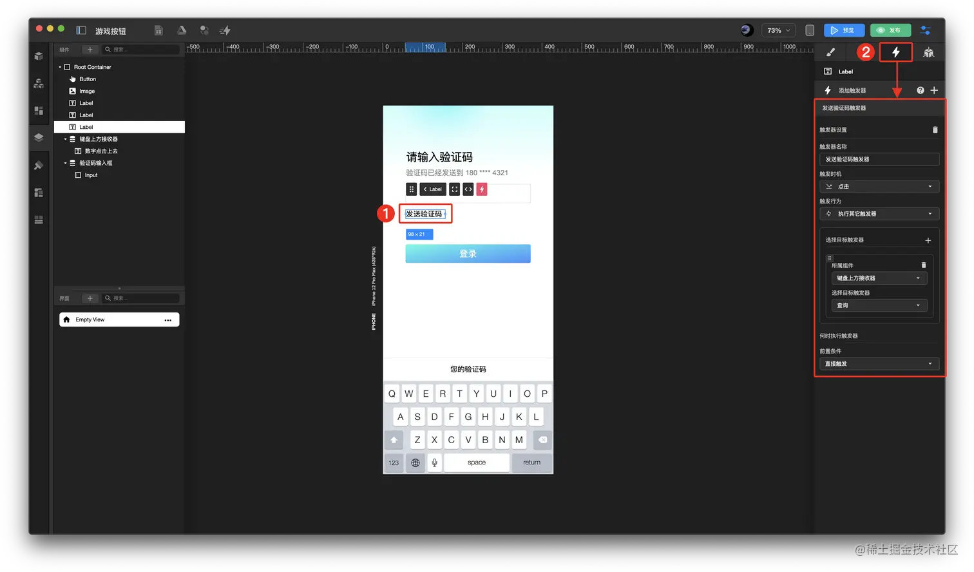The height and width of the screenshot is (572, 974).
Task: Click the 发送验证码触发器 trigger header
Action: click(880, 108)
